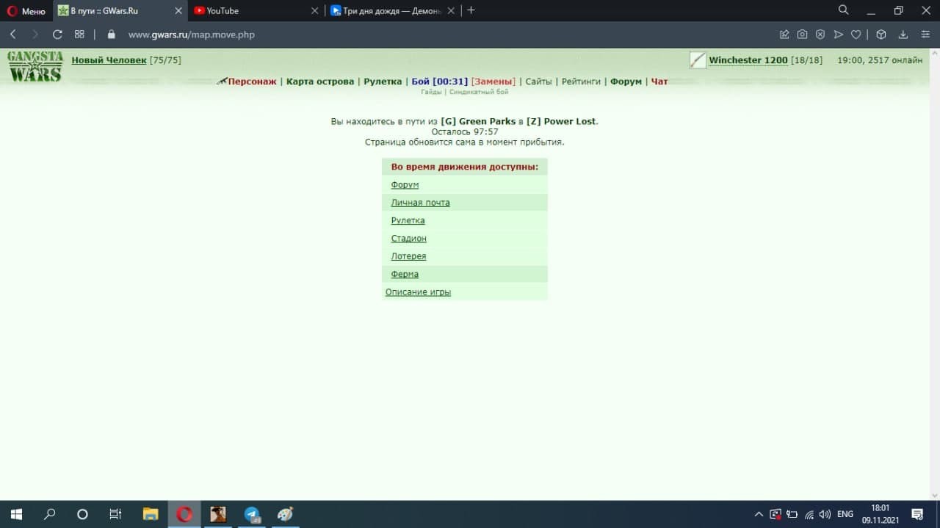Open the Winchester 1200 link

point(748,60)
